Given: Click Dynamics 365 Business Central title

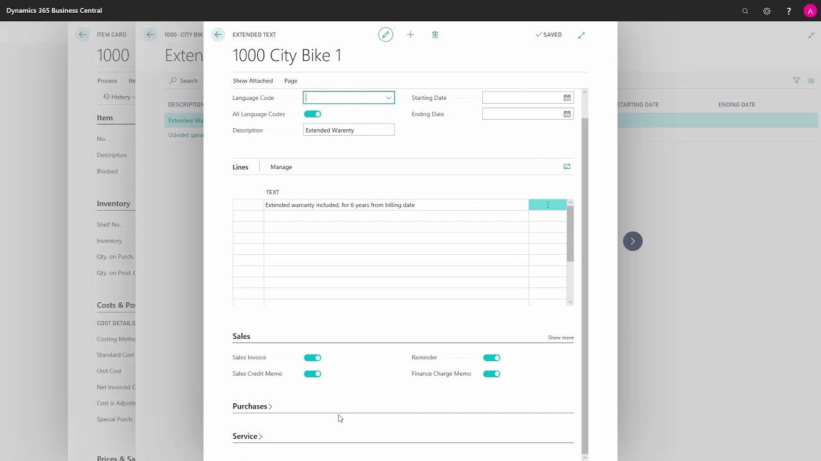Looking at the screenshot, I should 54,11.
